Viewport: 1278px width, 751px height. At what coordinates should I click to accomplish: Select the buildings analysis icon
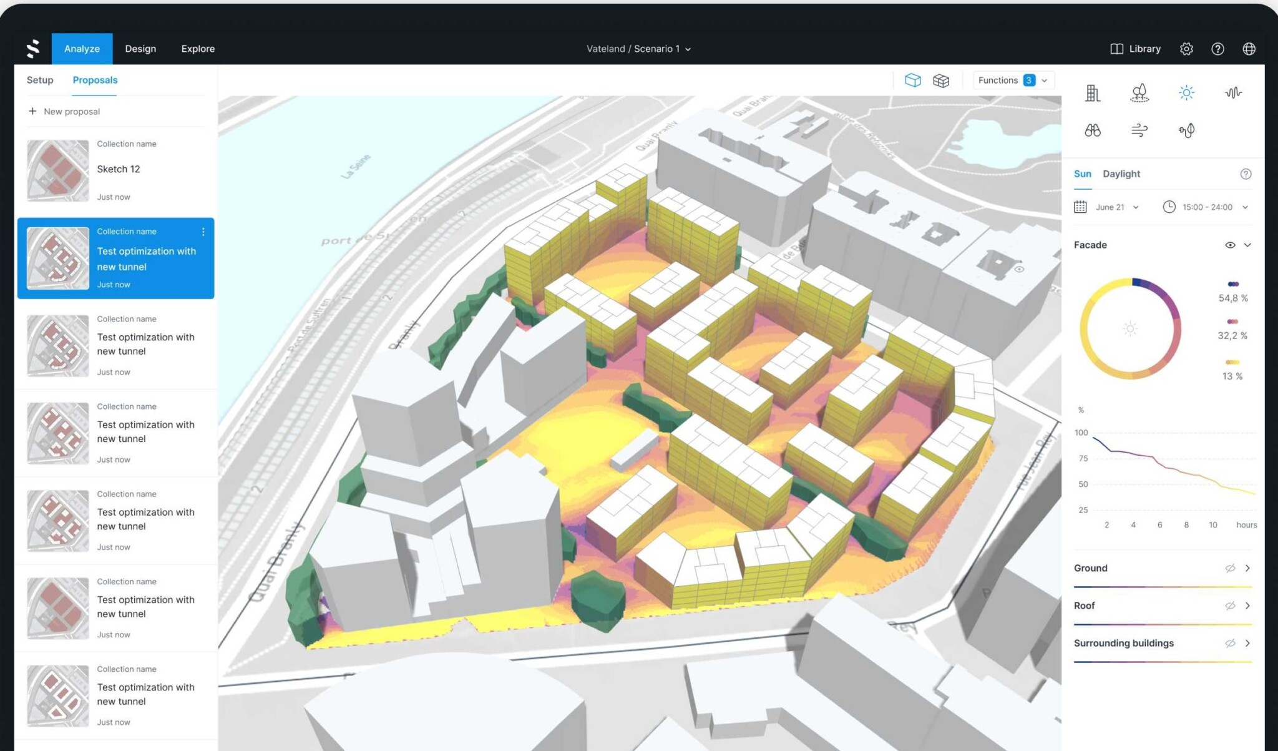click(1093, 92)
